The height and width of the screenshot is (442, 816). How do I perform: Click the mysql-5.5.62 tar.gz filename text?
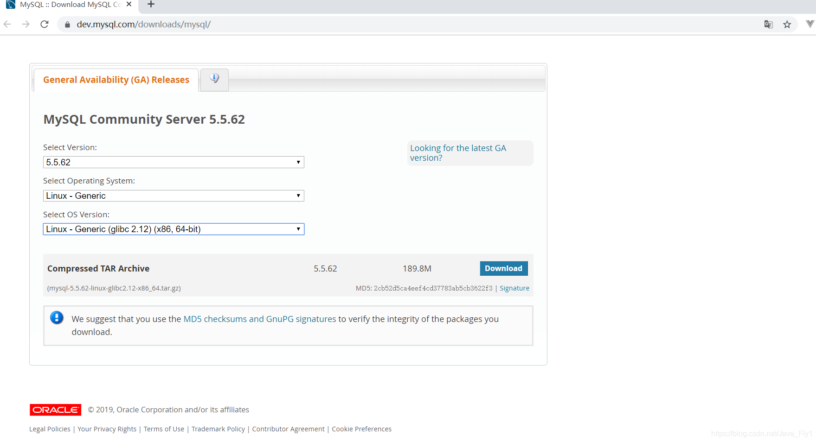(x=114, y=288)
